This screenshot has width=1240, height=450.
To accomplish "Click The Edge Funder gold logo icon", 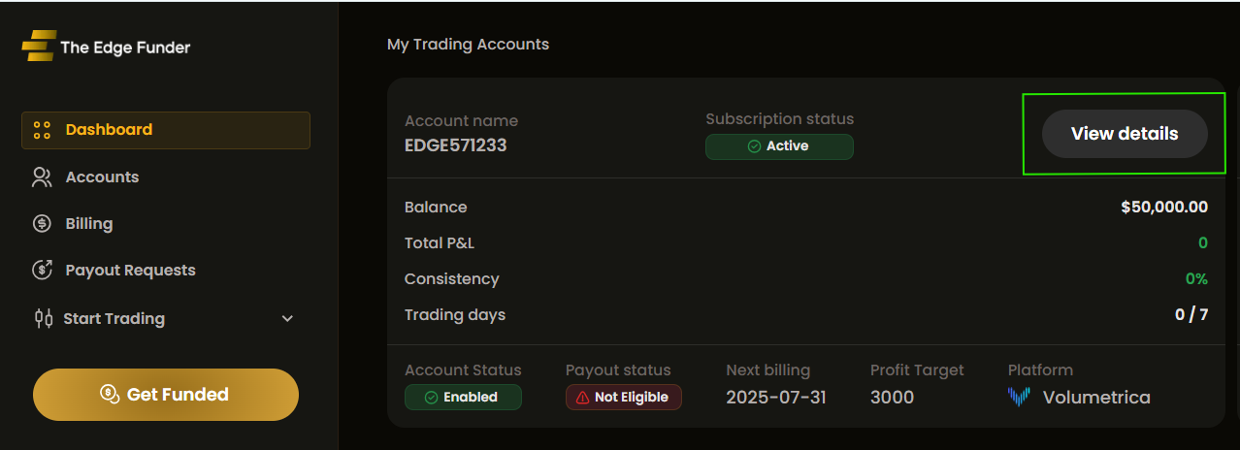I will click(39, 46).
